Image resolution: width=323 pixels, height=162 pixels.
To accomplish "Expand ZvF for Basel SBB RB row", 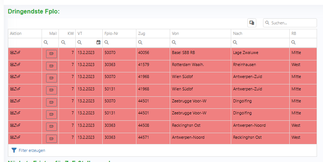I will pos(12,53).
